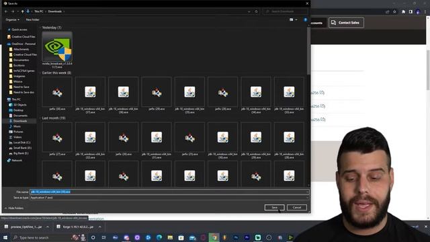Select jdk-18_windows-x64_bin (33).exe file
Screen dimensions: 430x242
(289, 95)
